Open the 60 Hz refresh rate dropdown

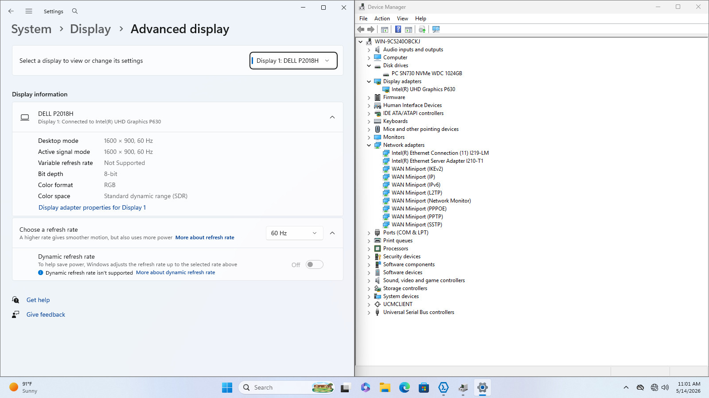295,233
